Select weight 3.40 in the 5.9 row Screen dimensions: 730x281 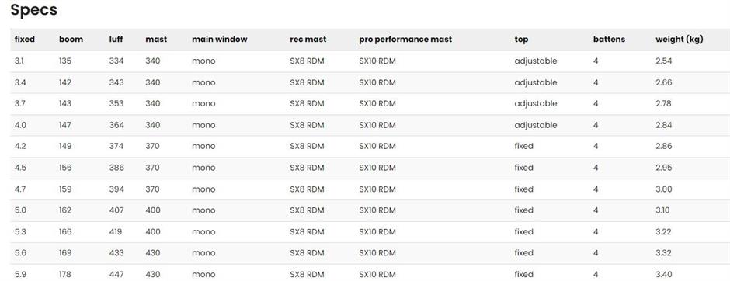[663, 275]
